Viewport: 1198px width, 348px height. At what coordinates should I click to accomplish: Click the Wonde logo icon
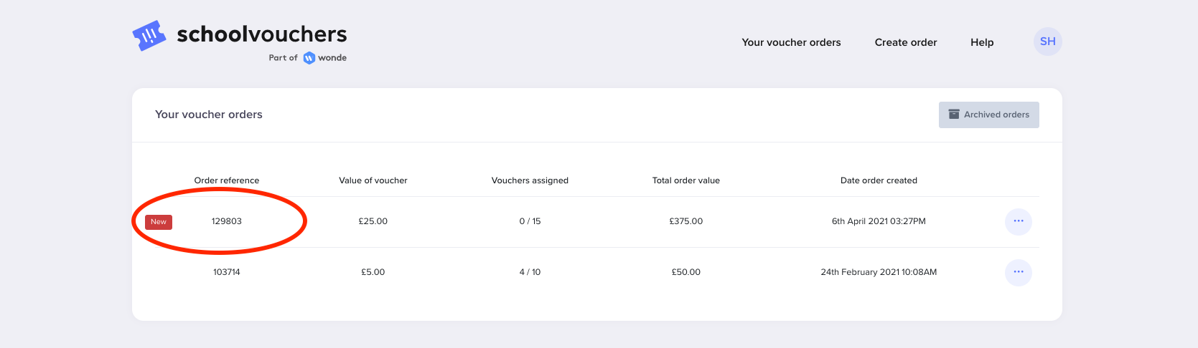pos(309,58)
